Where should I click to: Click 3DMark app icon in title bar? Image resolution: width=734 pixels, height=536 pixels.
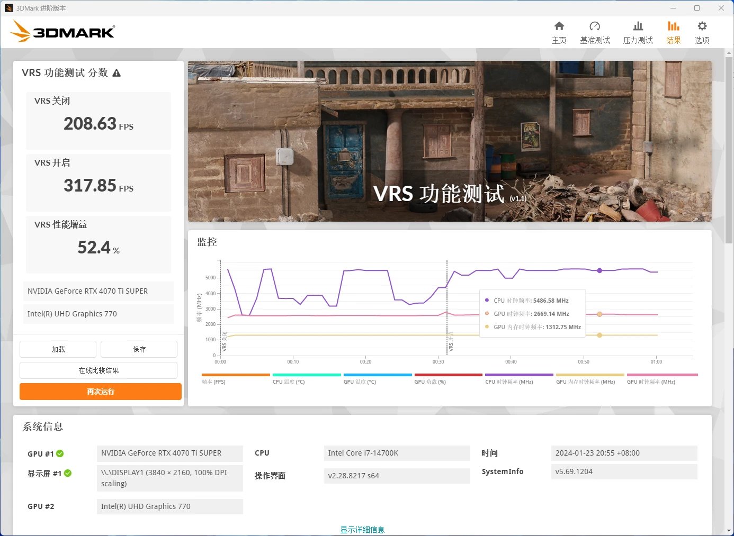(9, 8)
